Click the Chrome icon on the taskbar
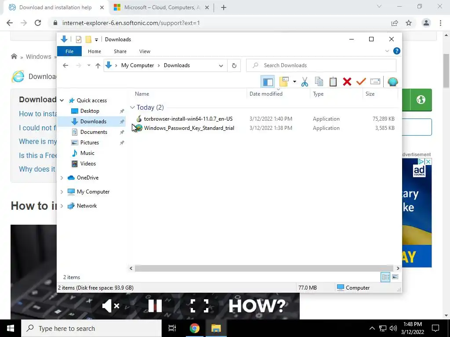 click(194, 328)
